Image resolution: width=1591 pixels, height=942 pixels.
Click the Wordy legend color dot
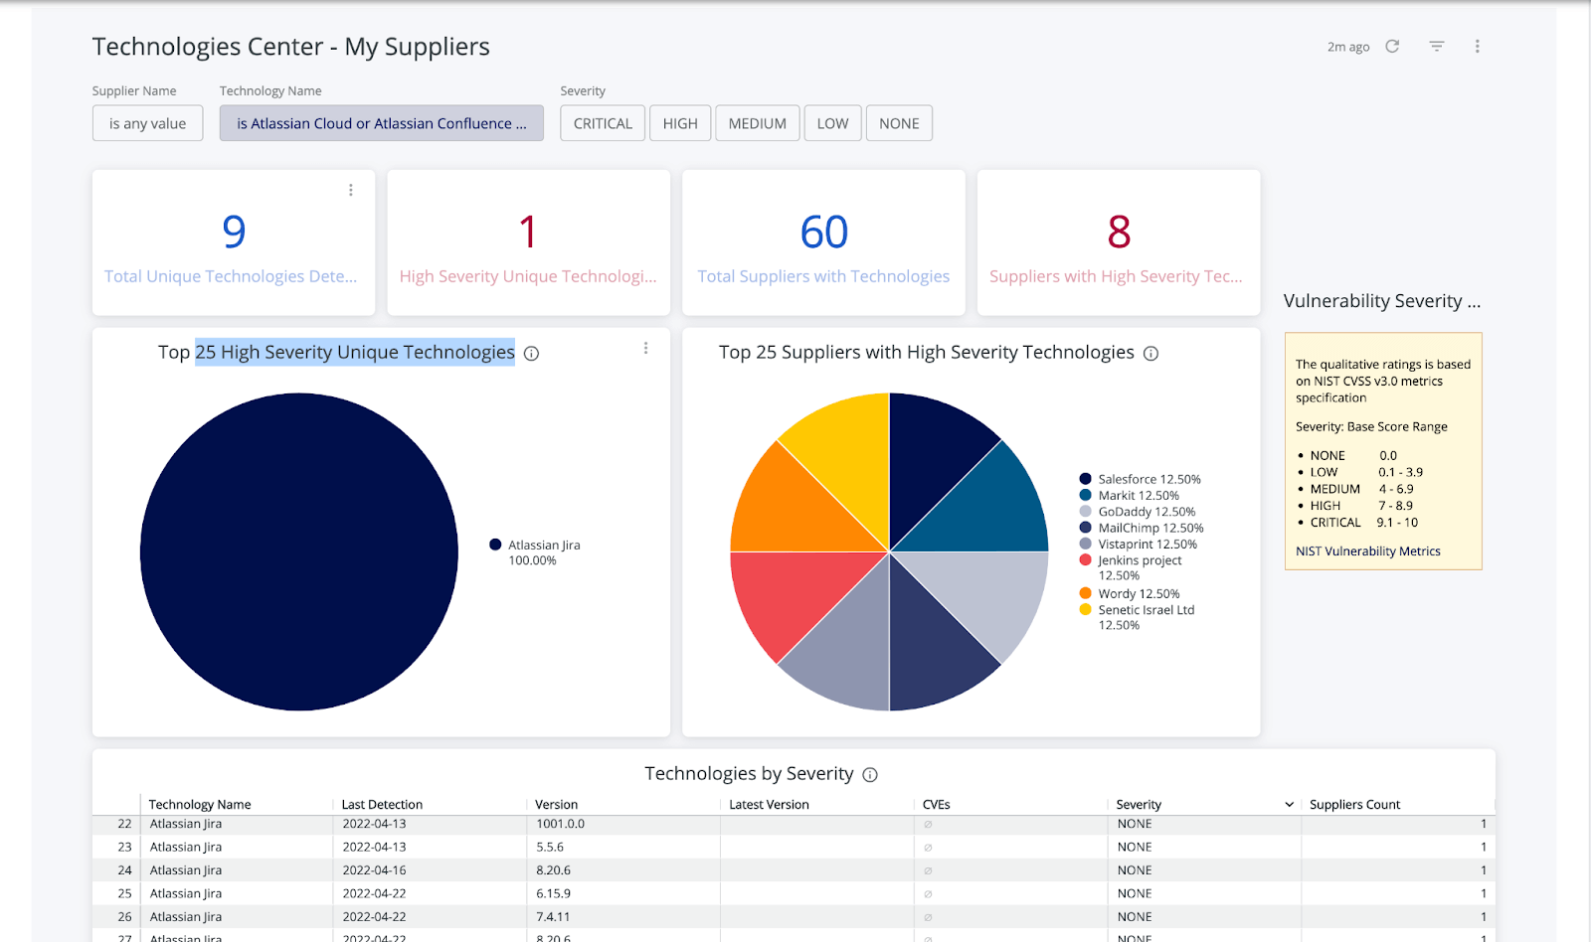click(x=1085, y=593)
